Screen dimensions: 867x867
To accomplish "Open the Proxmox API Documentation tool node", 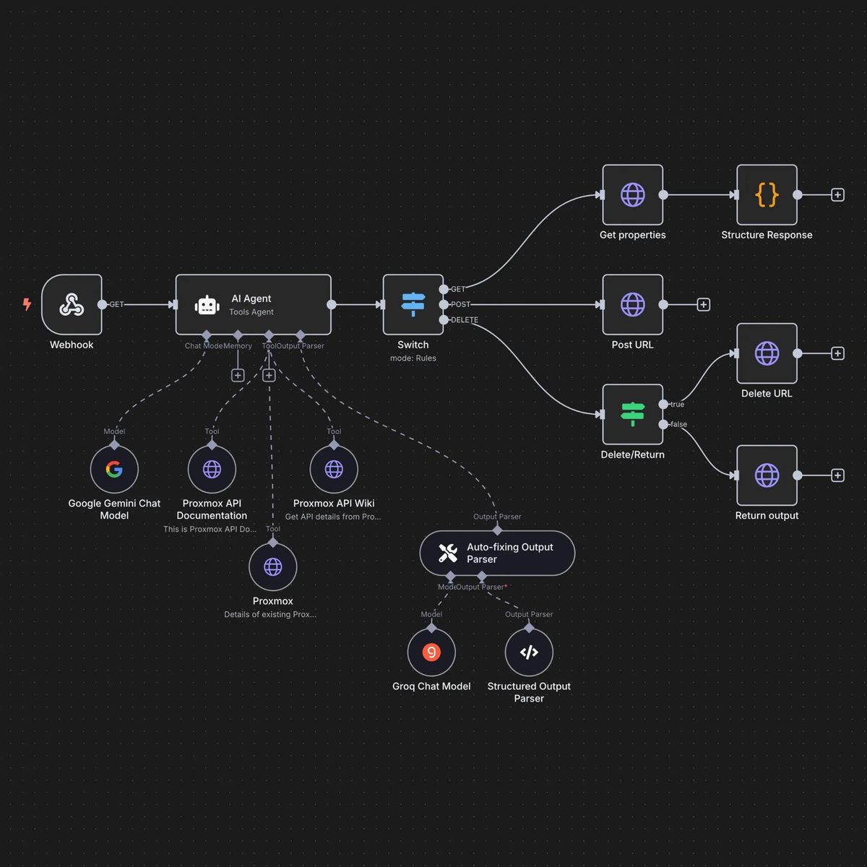I will click(x=212, y=470).
